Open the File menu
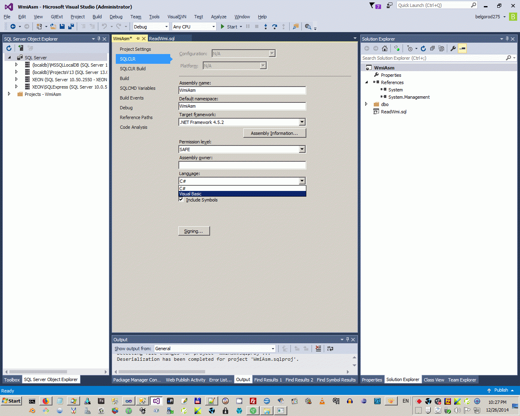The image size is (520, 416). [7, 17]
